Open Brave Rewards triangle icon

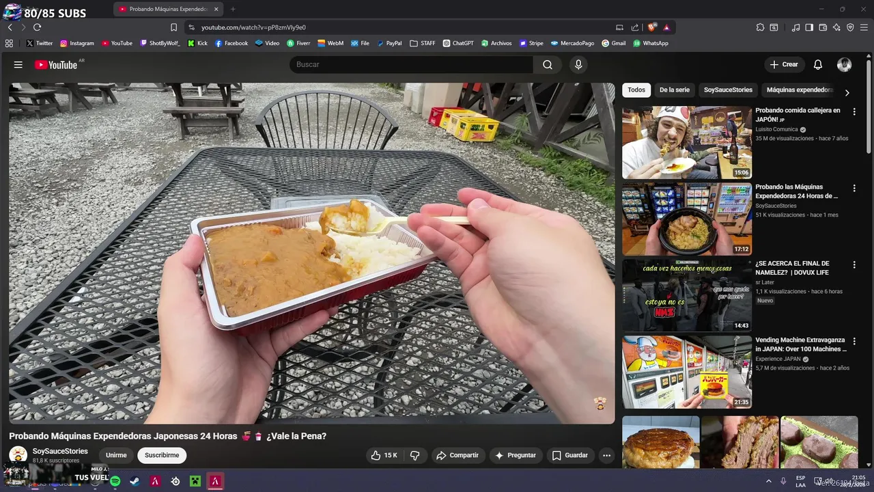pyautogui.click(x=666, y=27)
